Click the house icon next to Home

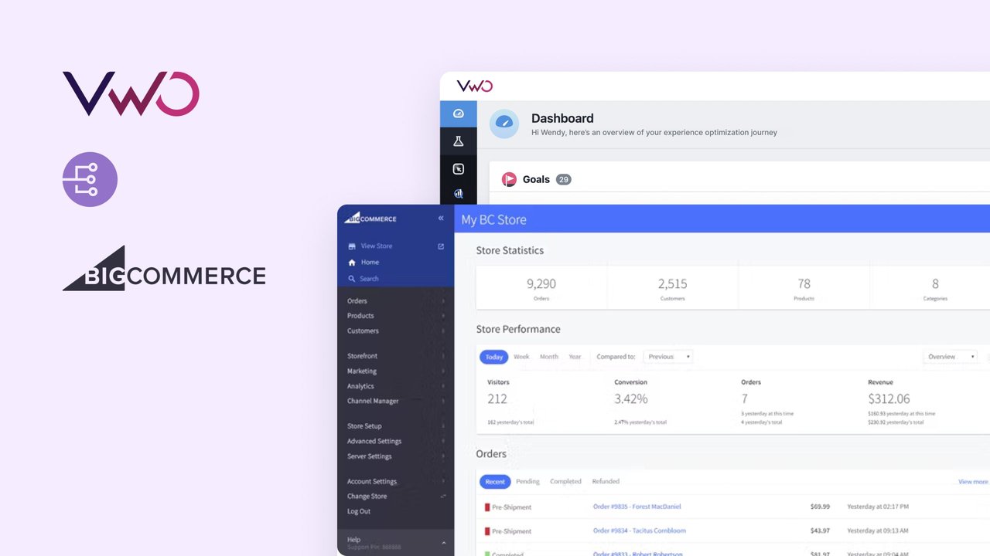(352, 263)
